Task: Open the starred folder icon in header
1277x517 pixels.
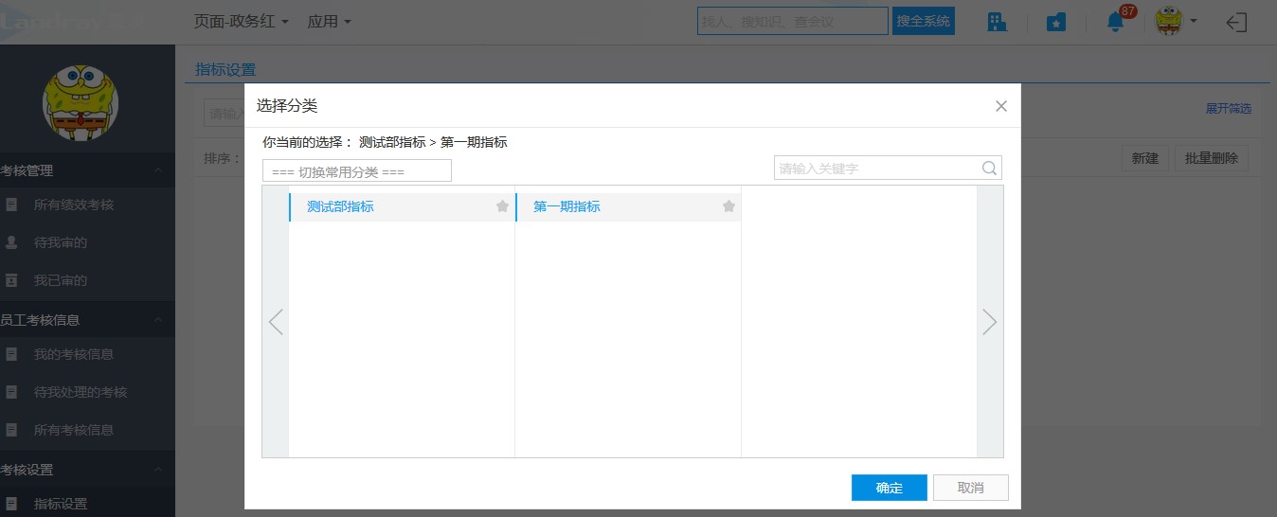Action: coord(1056,22)
